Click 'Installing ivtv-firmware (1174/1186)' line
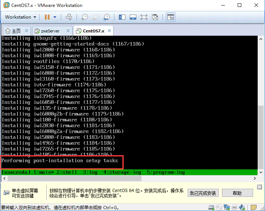 (x=54, y=85)
